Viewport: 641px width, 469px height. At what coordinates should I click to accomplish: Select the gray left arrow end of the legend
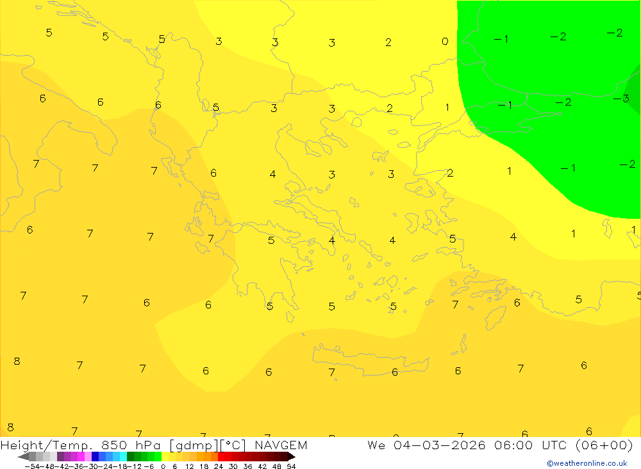point(23,456)
